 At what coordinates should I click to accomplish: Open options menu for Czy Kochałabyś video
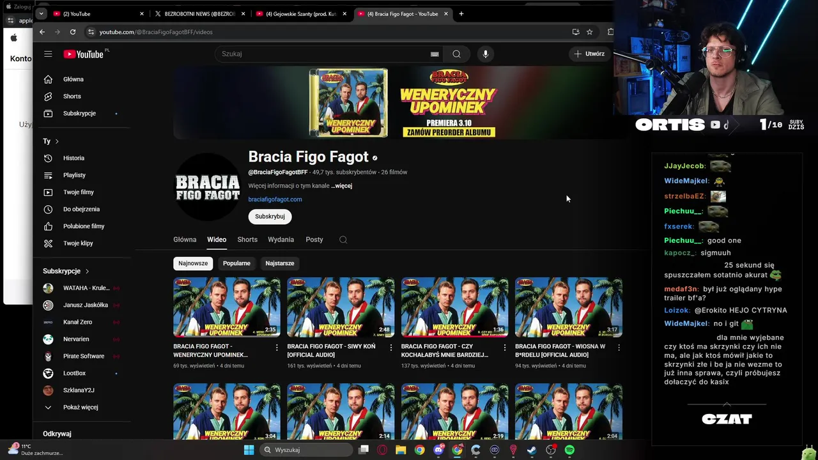(x=505, y=348)
